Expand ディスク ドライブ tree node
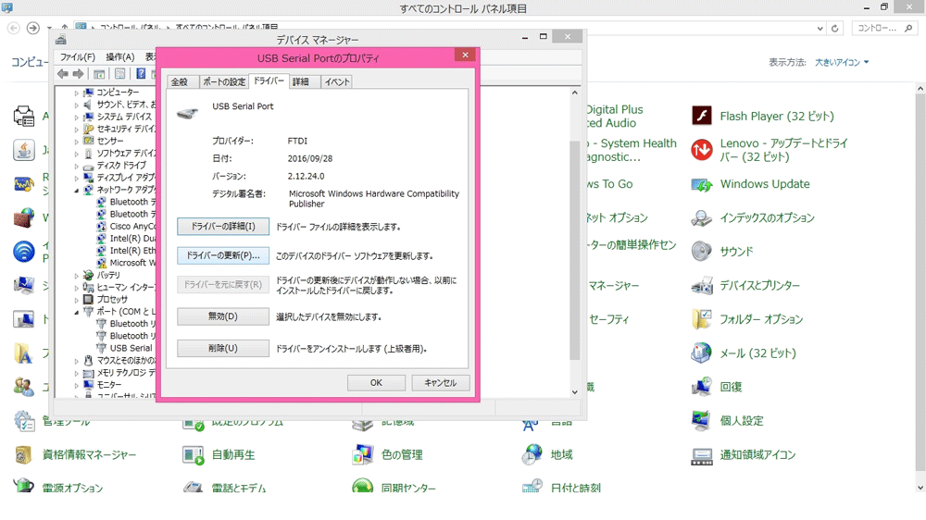The height and width of the screenshot is (520, 926). pos(76,166)
